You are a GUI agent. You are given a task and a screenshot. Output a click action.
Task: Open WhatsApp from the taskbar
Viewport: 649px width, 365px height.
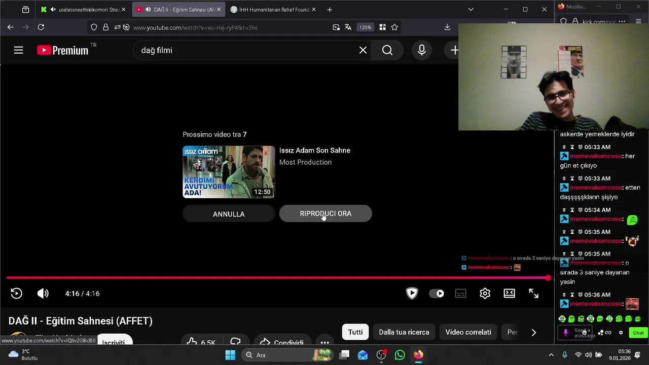pyautogui.click(x=400, y=355)
